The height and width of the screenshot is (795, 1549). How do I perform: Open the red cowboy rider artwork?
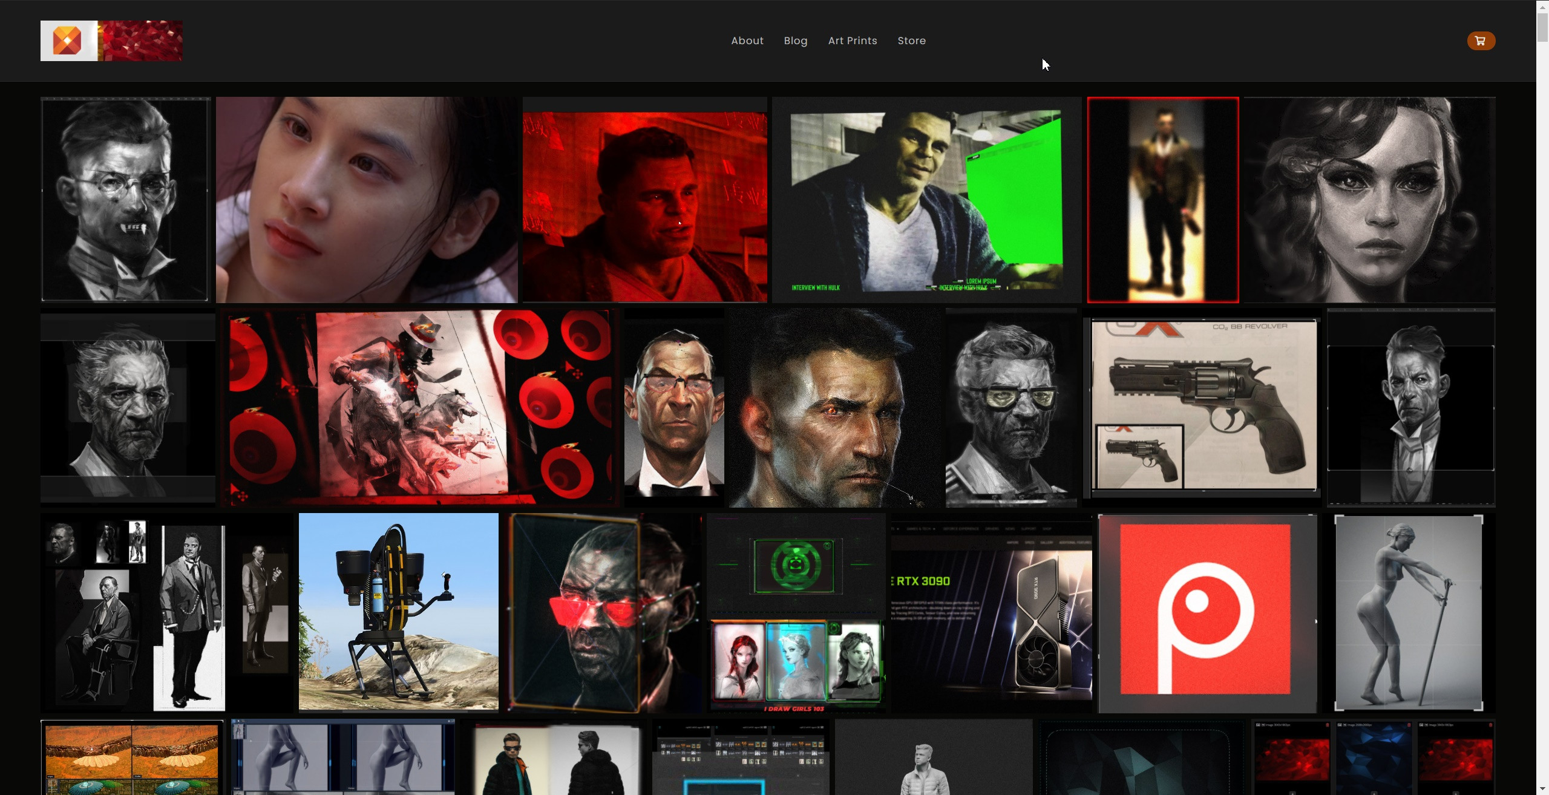[420, 408]
